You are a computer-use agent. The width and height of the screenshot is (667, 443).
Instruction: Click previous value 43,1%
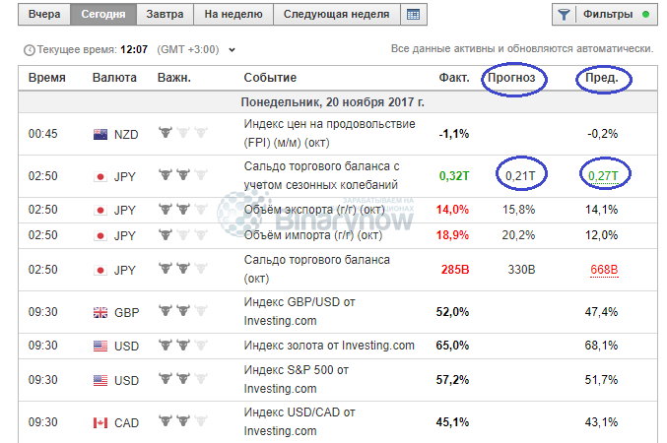[x=602, y=422]
